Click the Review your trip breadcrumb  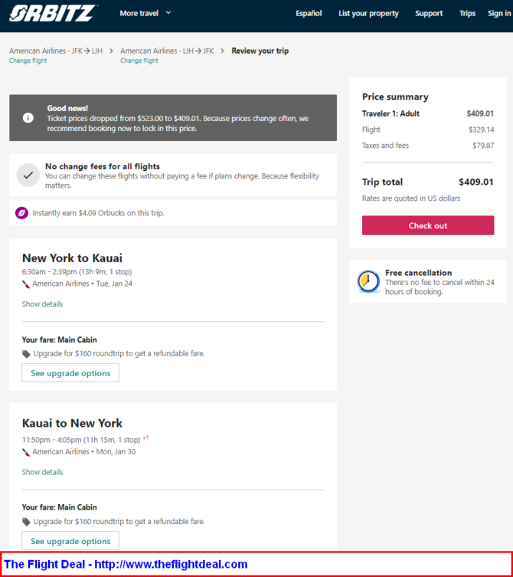tap(260, 51)
